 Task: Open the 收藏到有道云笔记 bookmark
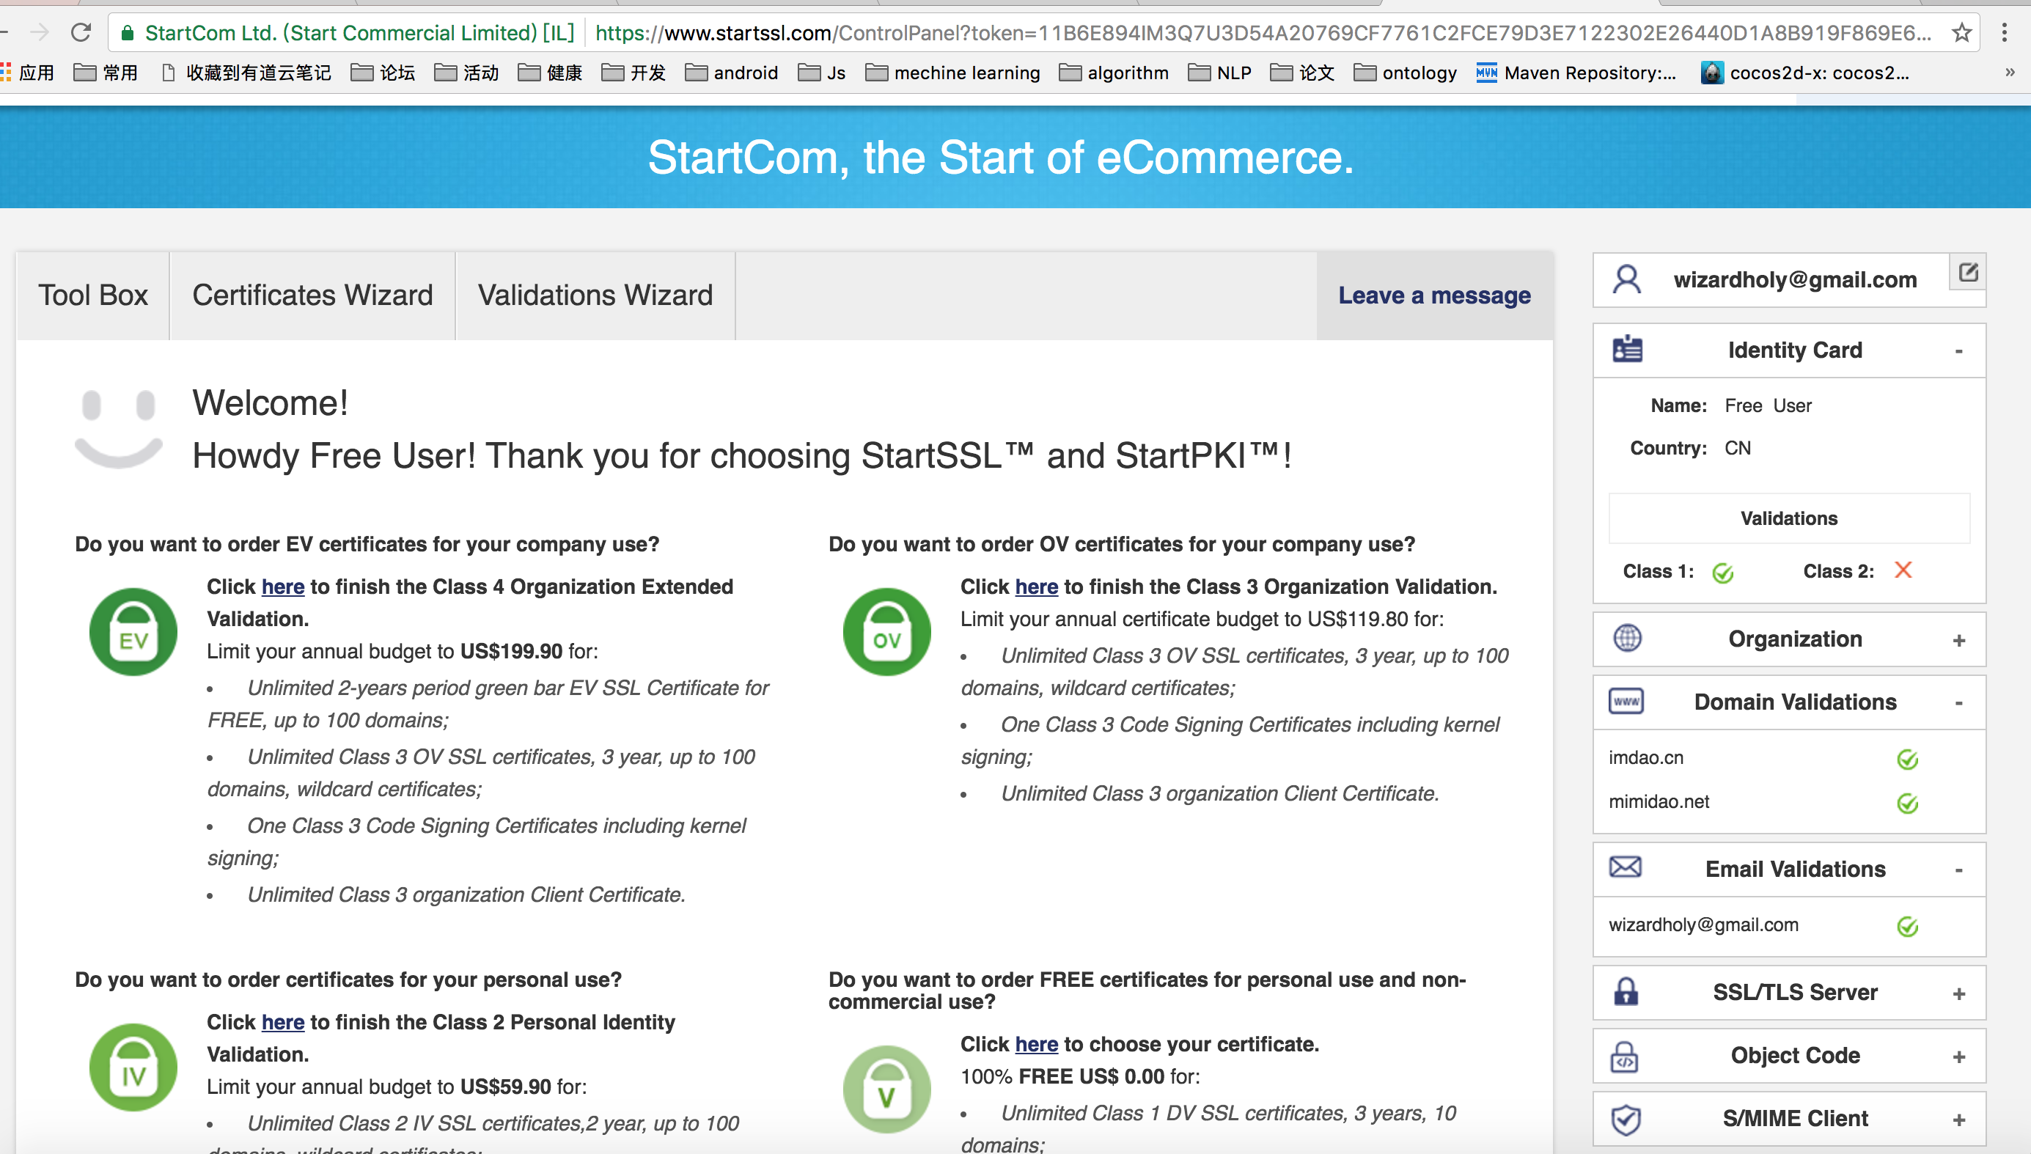click(246, 73)
